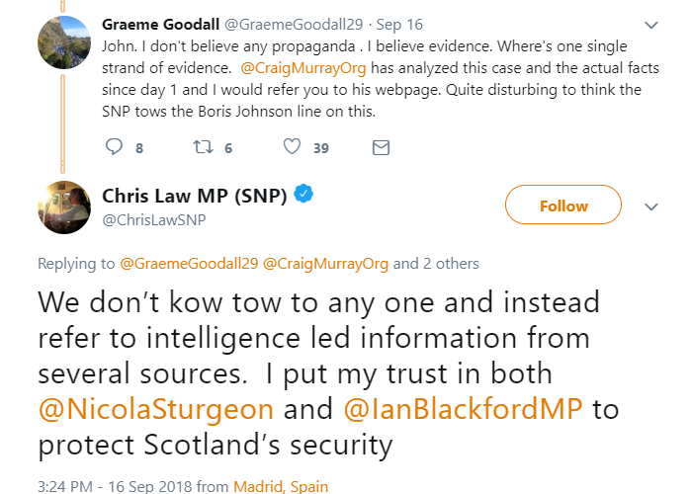This screenshot has height=494, width=691.
Task: Open @NicolaSturgeon profile mention
Action: pos(157,409)
